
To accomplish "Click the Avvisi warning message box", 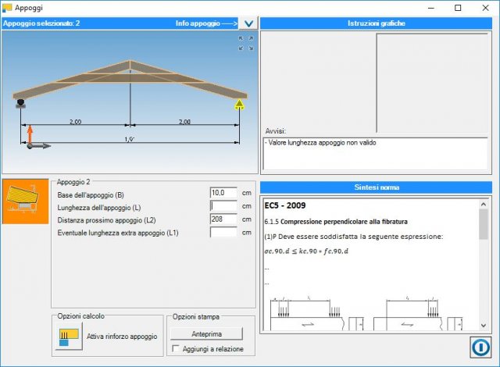I will pos(376,153).
